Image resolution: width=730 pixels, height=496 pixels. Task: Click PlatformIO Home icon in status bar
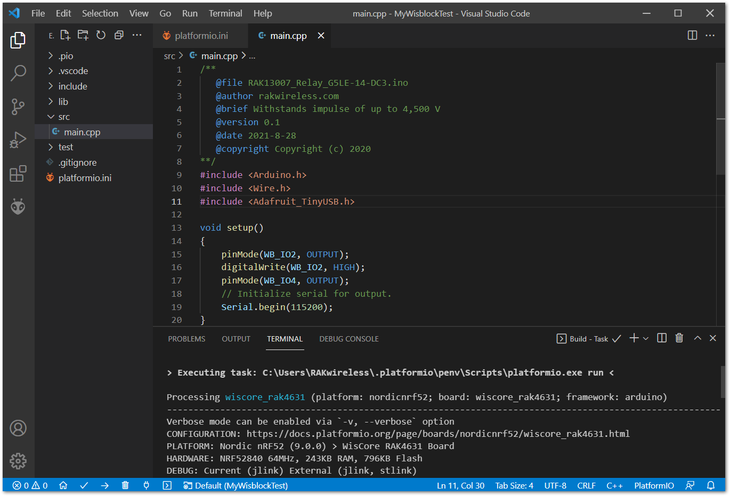point(63,485)
